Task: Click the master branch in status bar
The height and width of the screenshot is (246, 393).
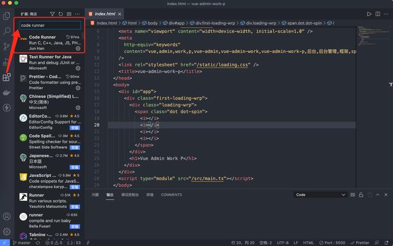Action: click(x=21, y=243)
